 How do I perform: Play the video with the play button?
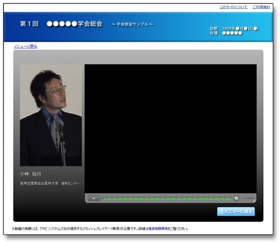click(94, 198)
